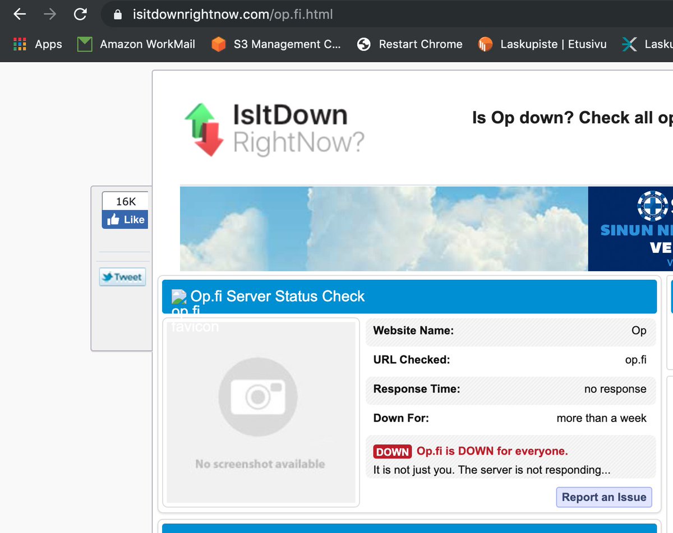Open the Laskupiste Etusivu bookmark
This screenshot has height=533, width=673.
coord(542,44)
